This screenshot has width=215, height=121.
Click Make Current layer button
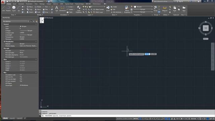[x=98, y=9]
